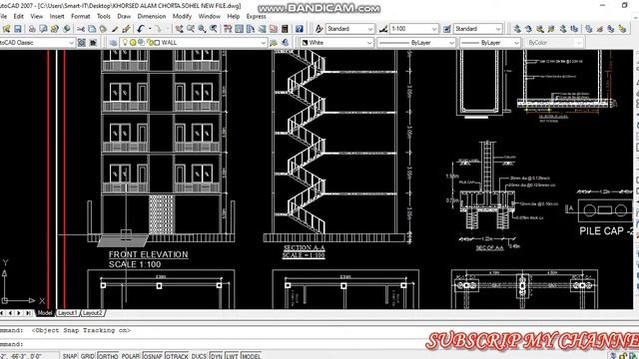The width and height of the screenshot is (639, 359).
Task: Click the Make Object's Layer Current icon
Action: click(274, 43)
